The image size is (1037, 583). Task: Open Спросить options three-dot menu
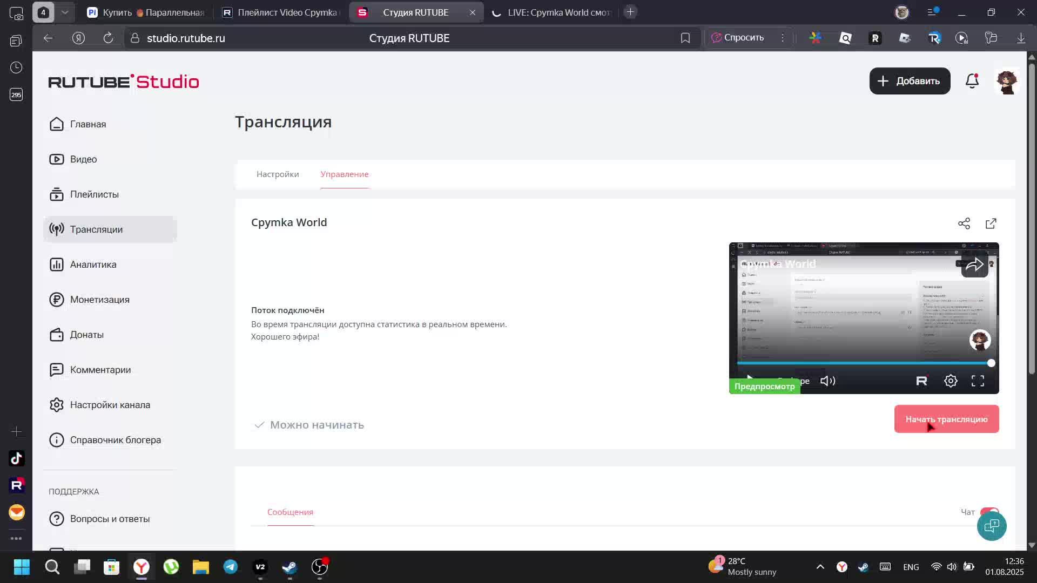(783, 38)
